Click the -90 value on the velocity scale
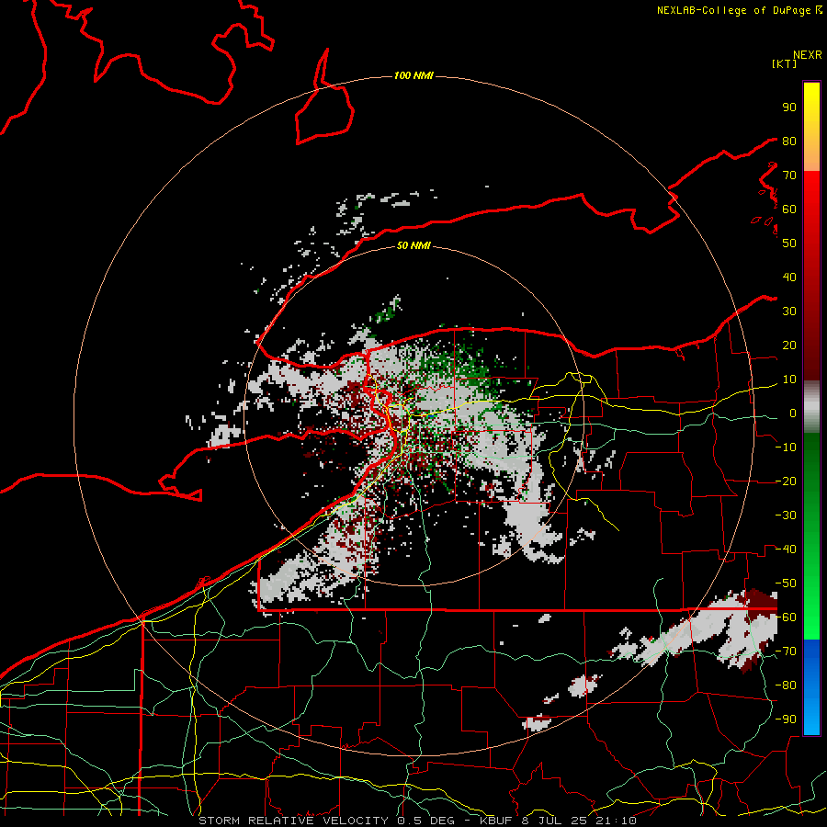Image resolution: width=827 pixels, height=827 pixels. pyautogui.click(x=786, y=719)
